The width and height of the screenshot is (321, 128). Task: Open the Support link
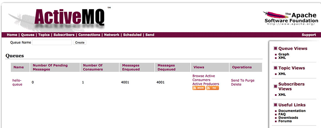309,35
